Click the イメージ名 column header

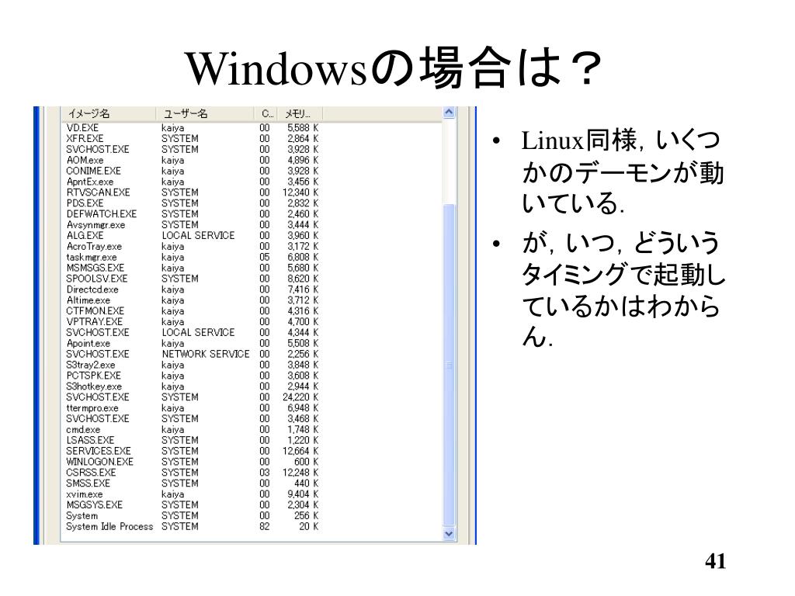108,113
